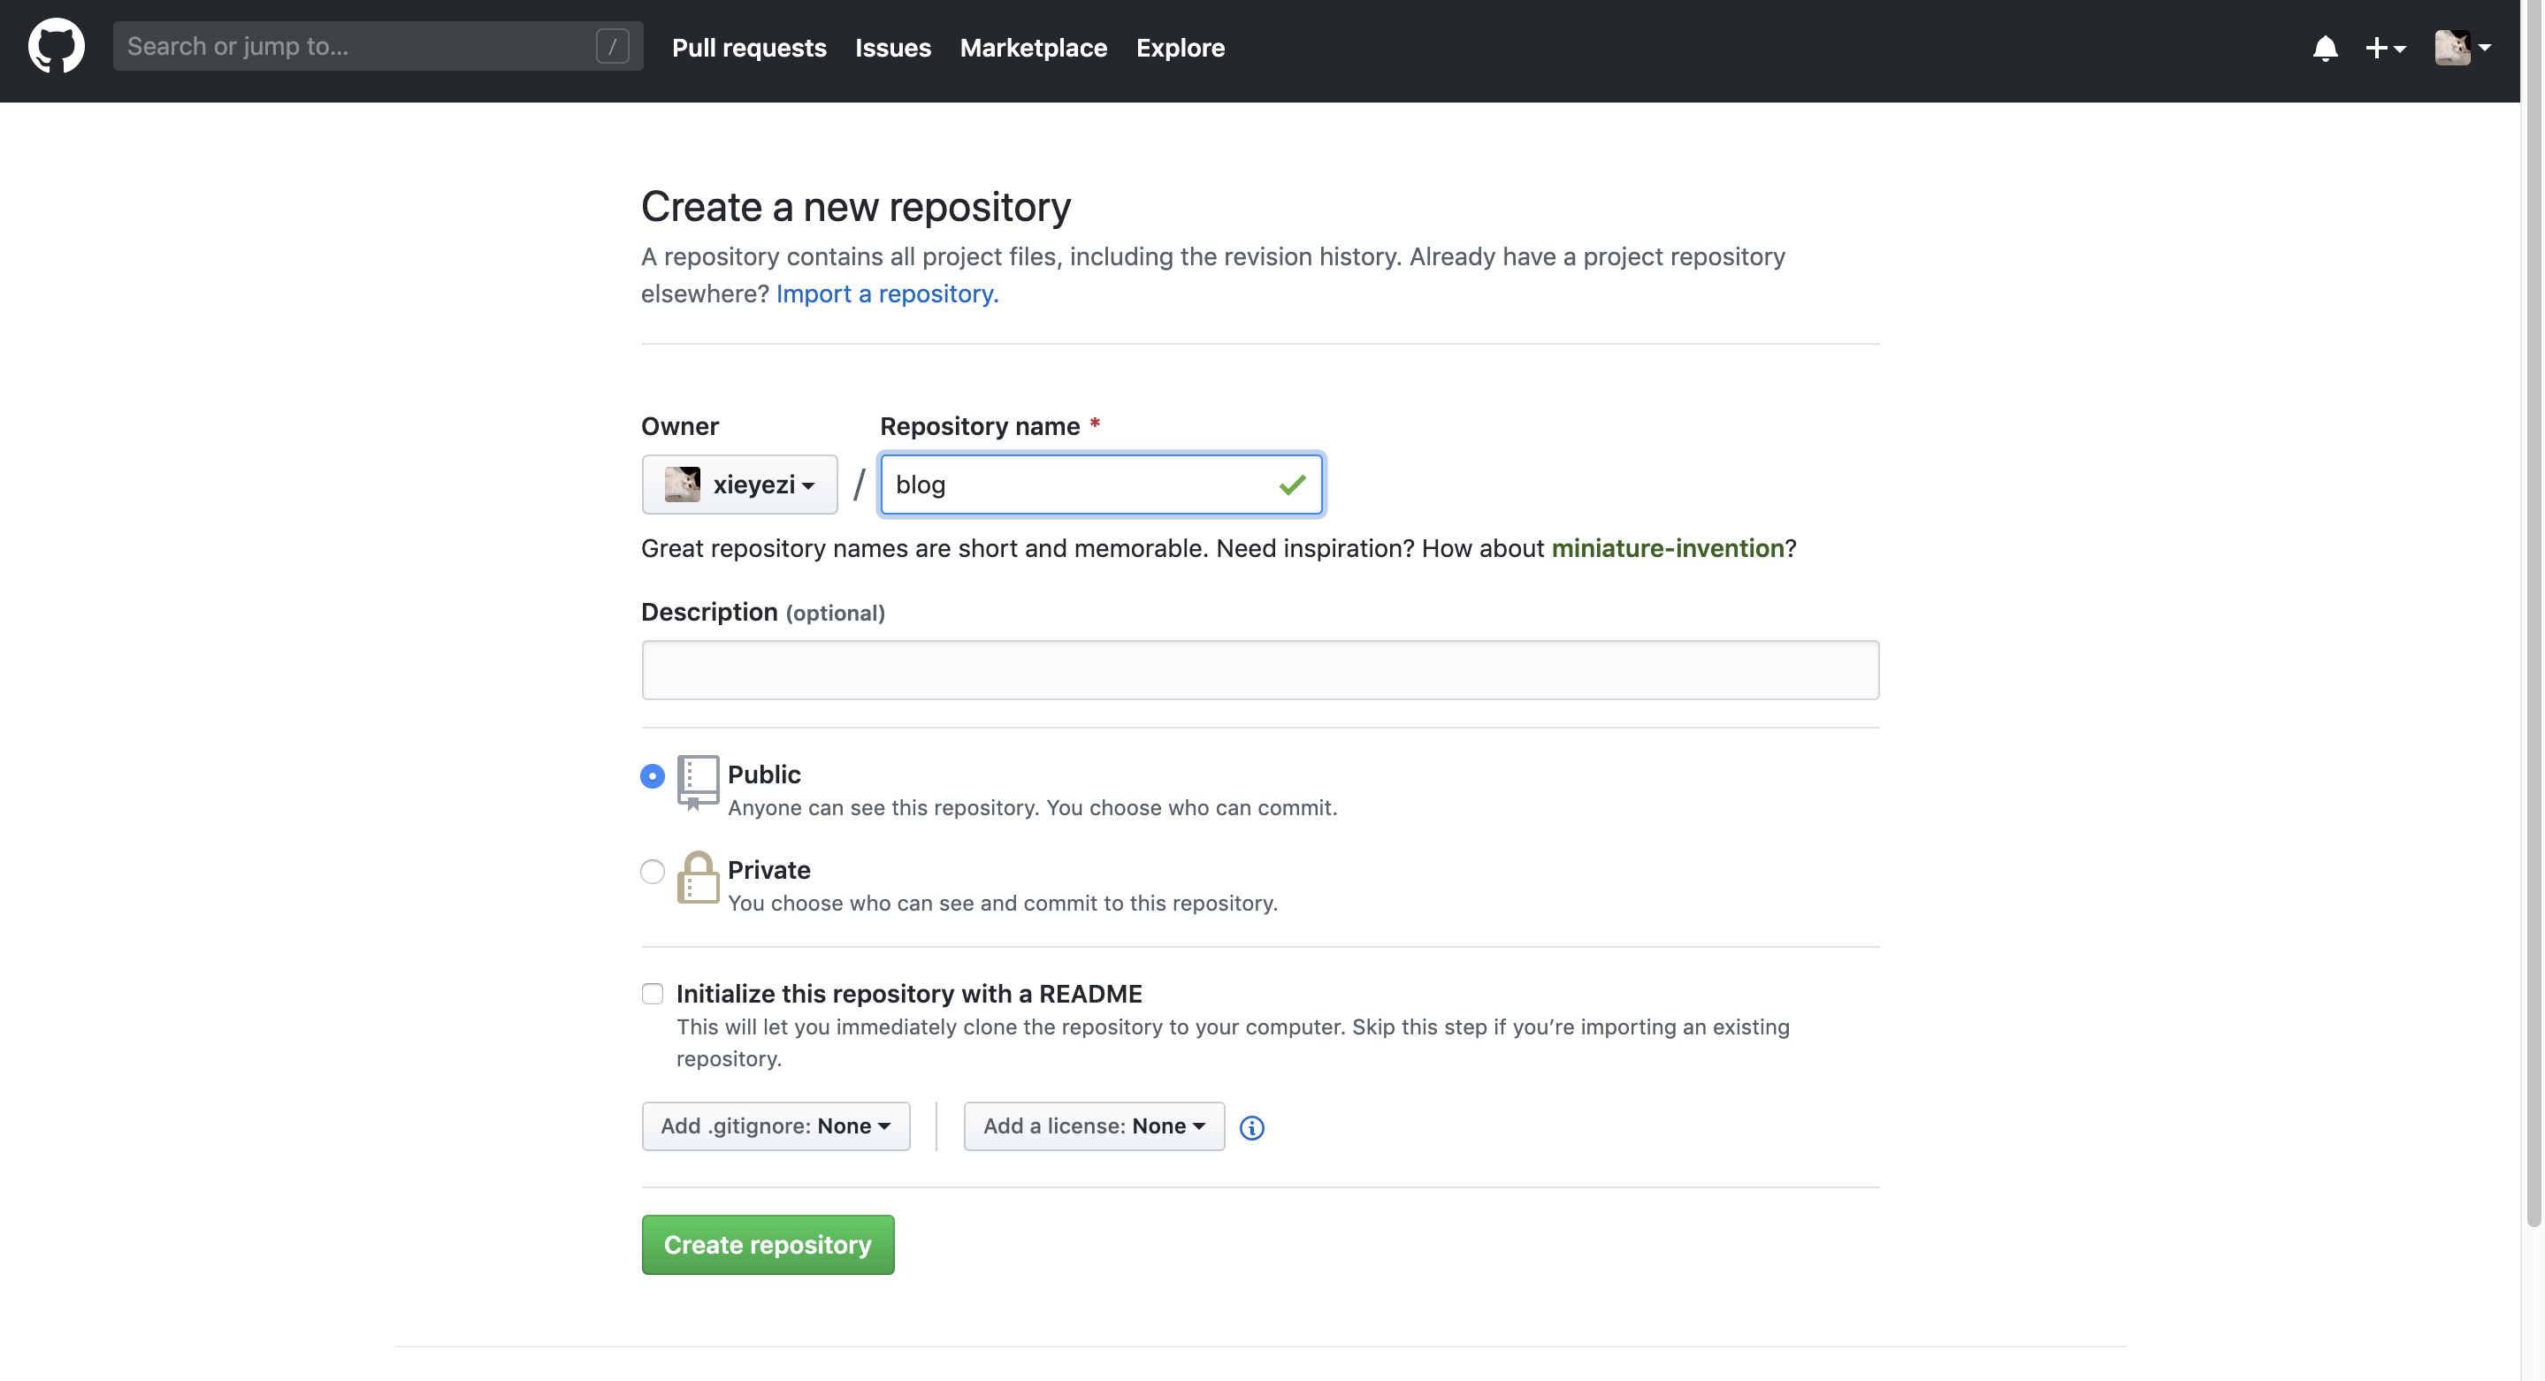Viewport: 2545px width, 1381px height.
Task: Open the Marketplace nav item
Action: point(1033,48)
